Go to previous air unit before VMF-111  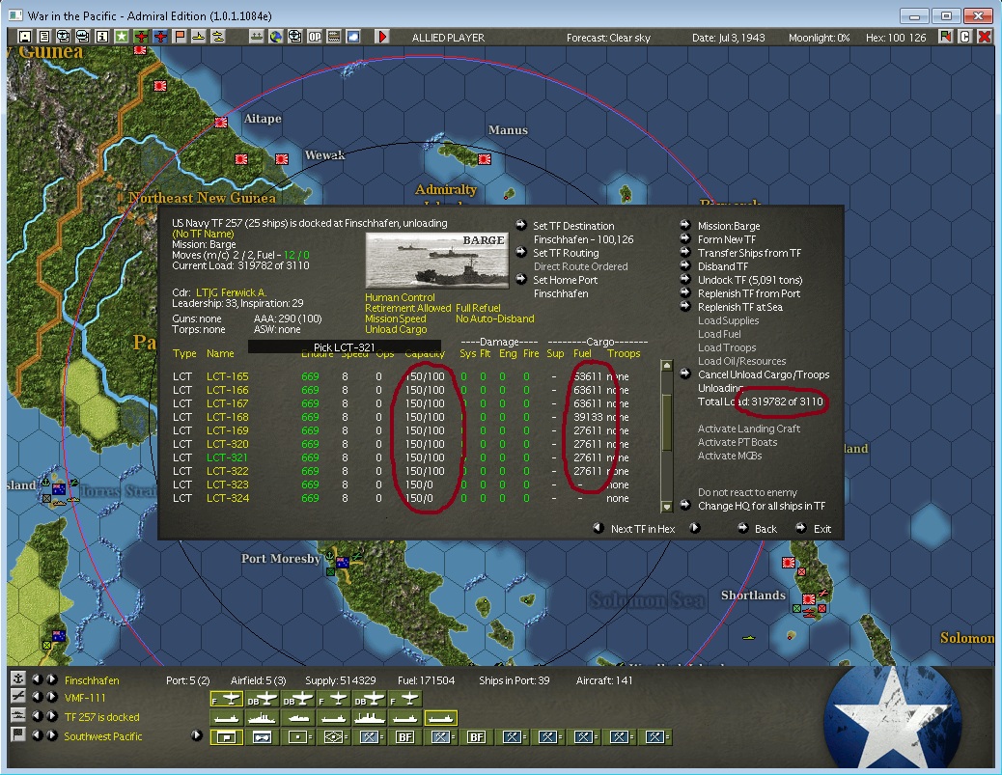point(38,697)
